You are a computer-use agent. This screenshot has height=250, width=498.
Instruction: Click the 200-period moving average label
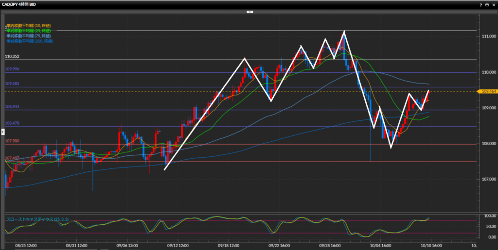point(29,41)
